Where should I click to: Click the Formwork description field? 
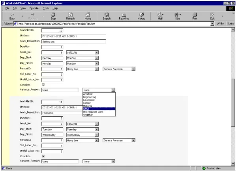(62, 113)
